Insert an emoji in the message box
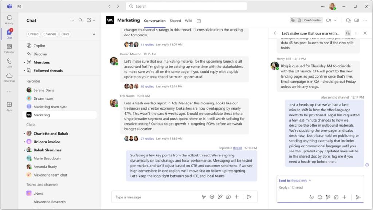Viewport: 373px width, 210px height. coord(212,197)
